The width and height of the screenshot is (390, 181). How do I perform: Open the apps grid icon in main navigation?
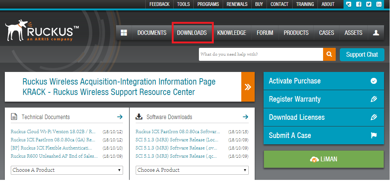tap(124, 33)
